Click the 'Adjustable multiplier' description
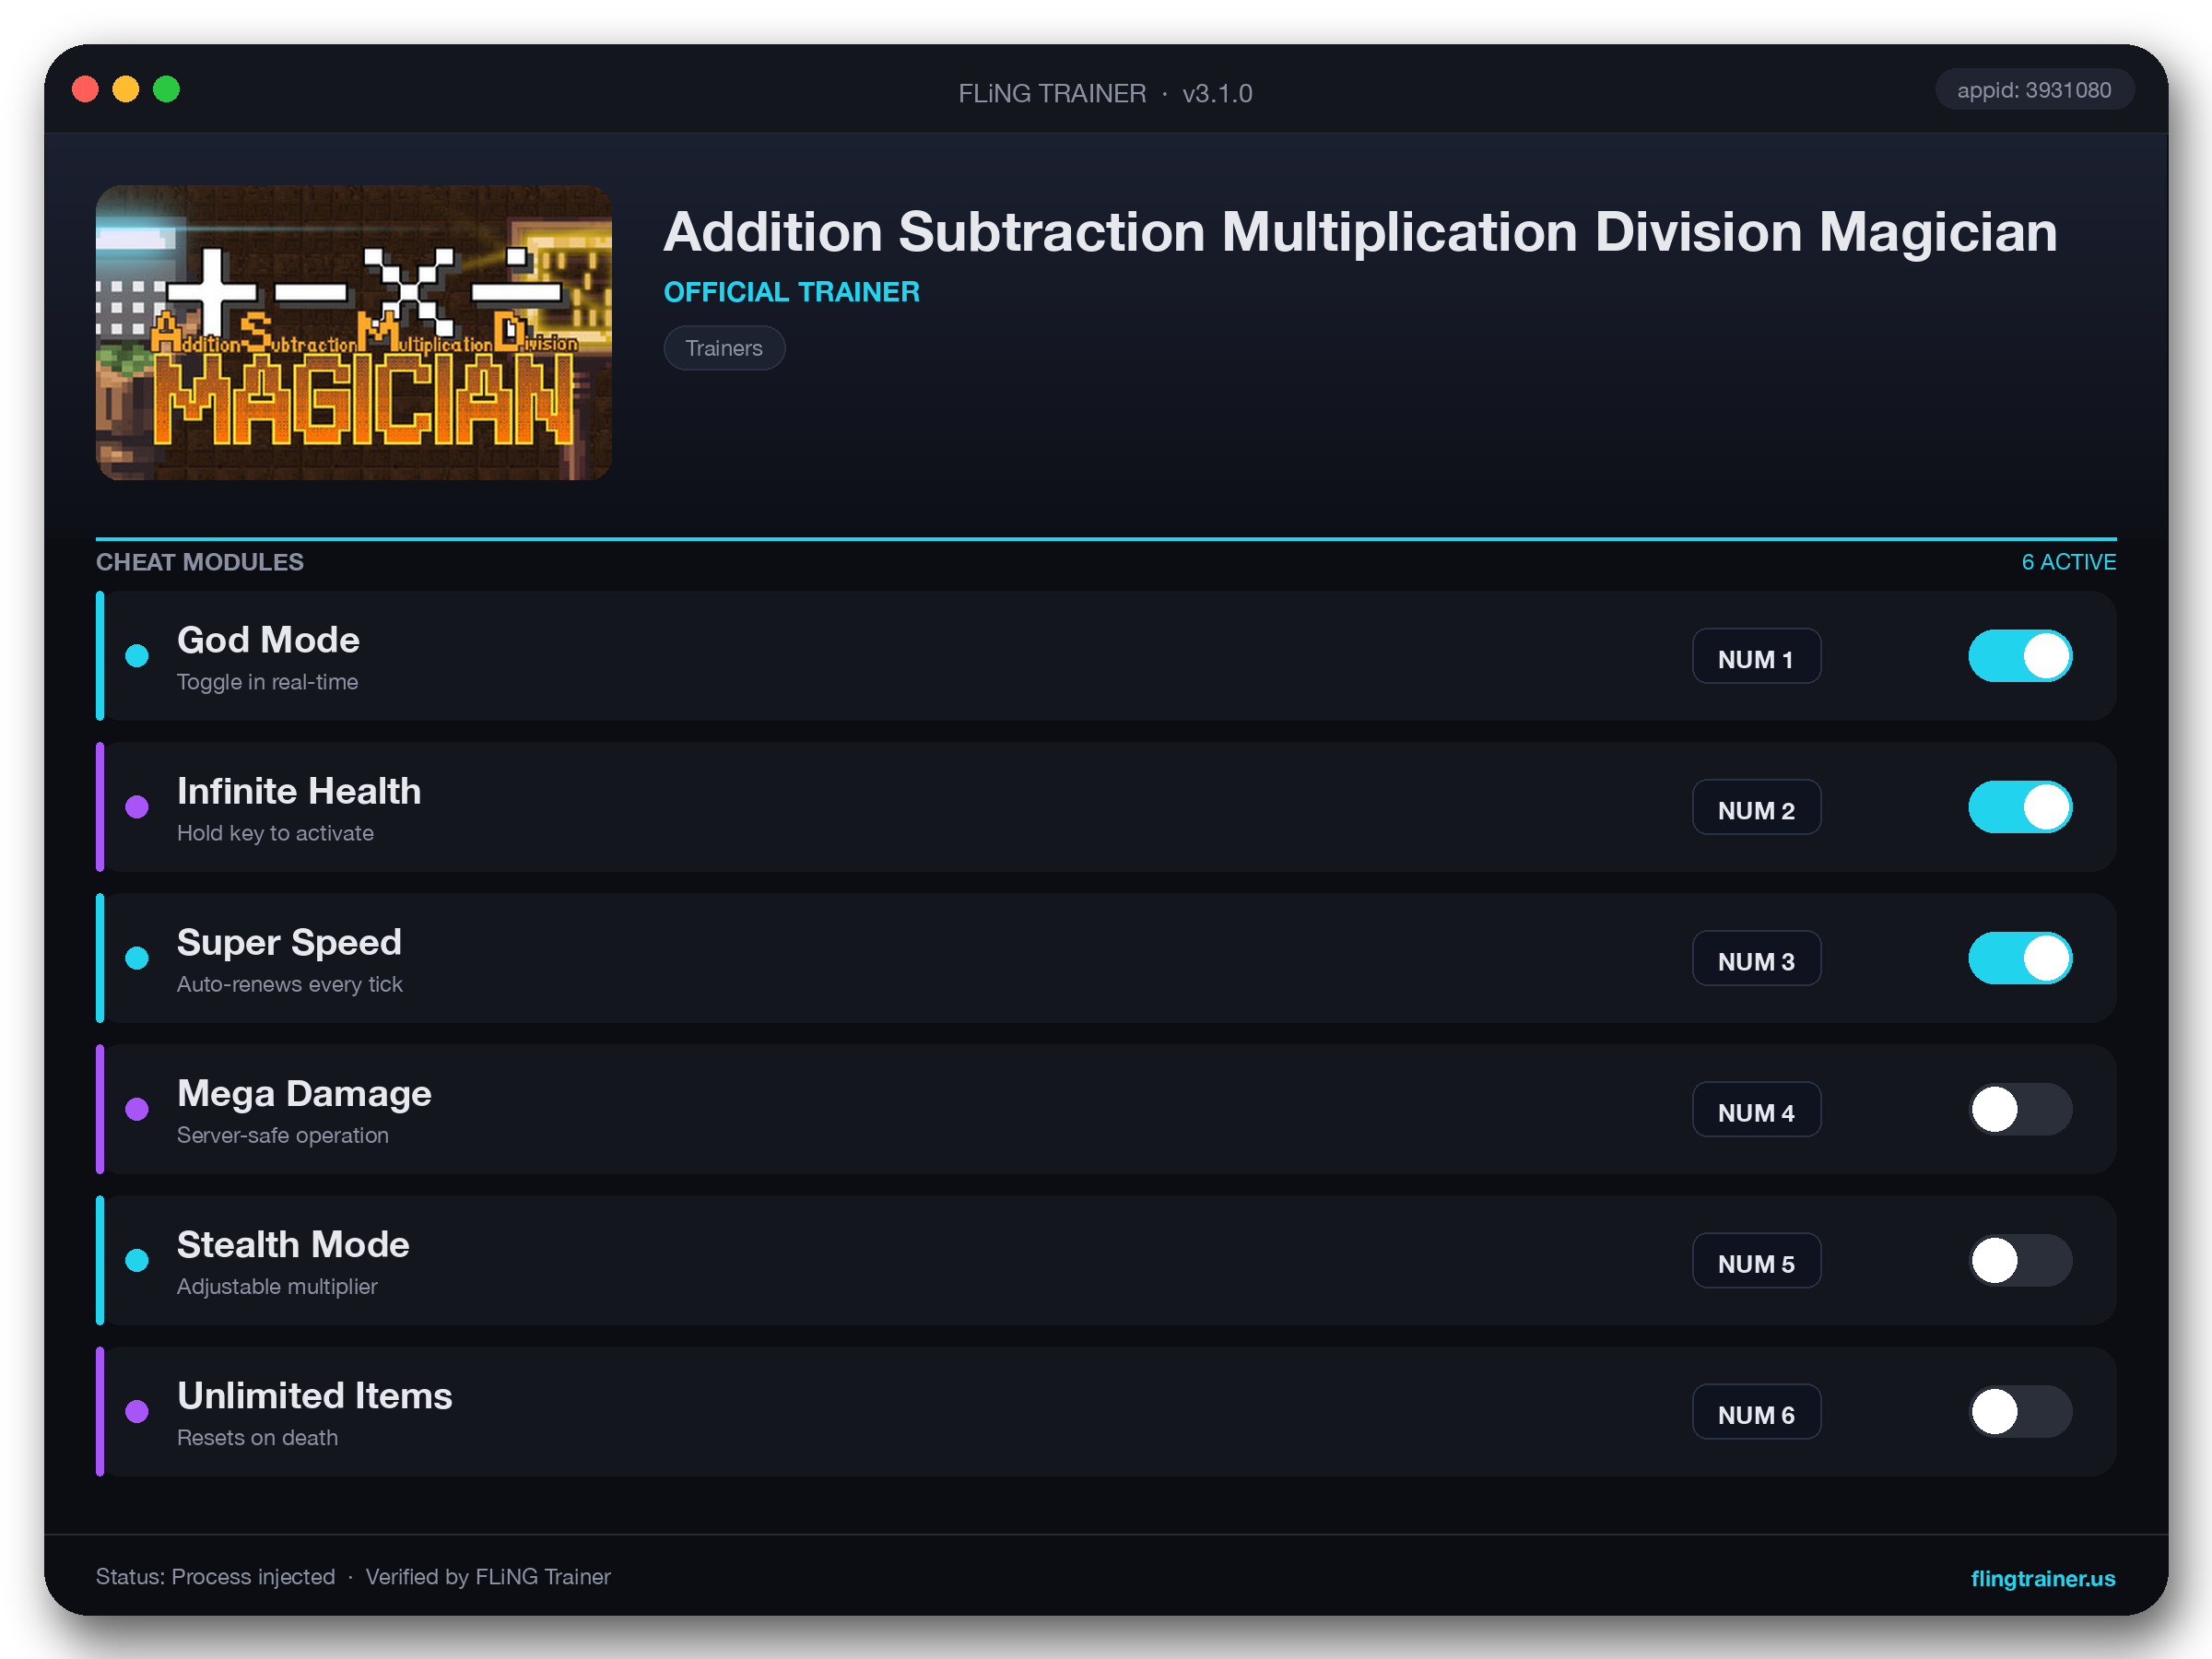 pyautogui.click(x=277, y=1286)
